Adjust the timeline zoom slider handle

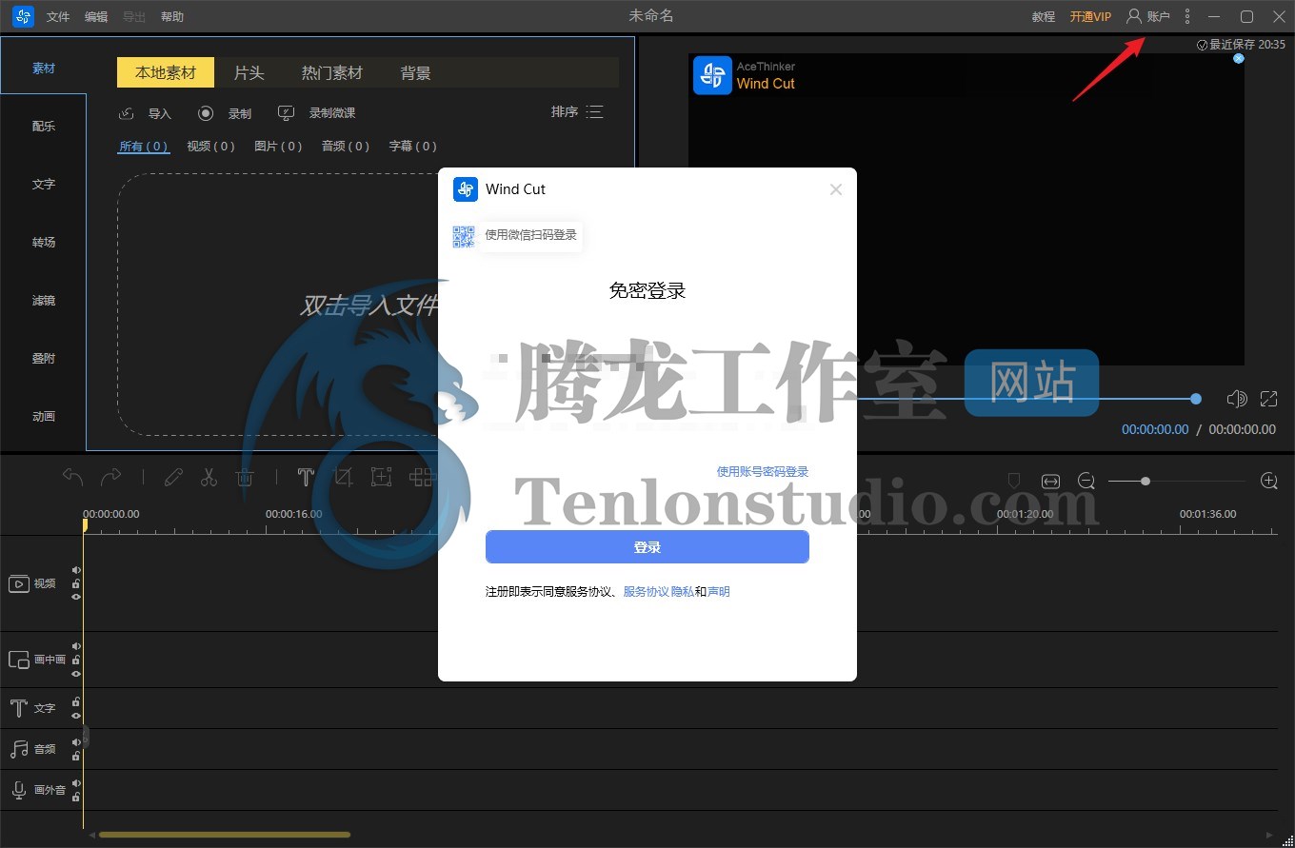tap(1146, 482)
